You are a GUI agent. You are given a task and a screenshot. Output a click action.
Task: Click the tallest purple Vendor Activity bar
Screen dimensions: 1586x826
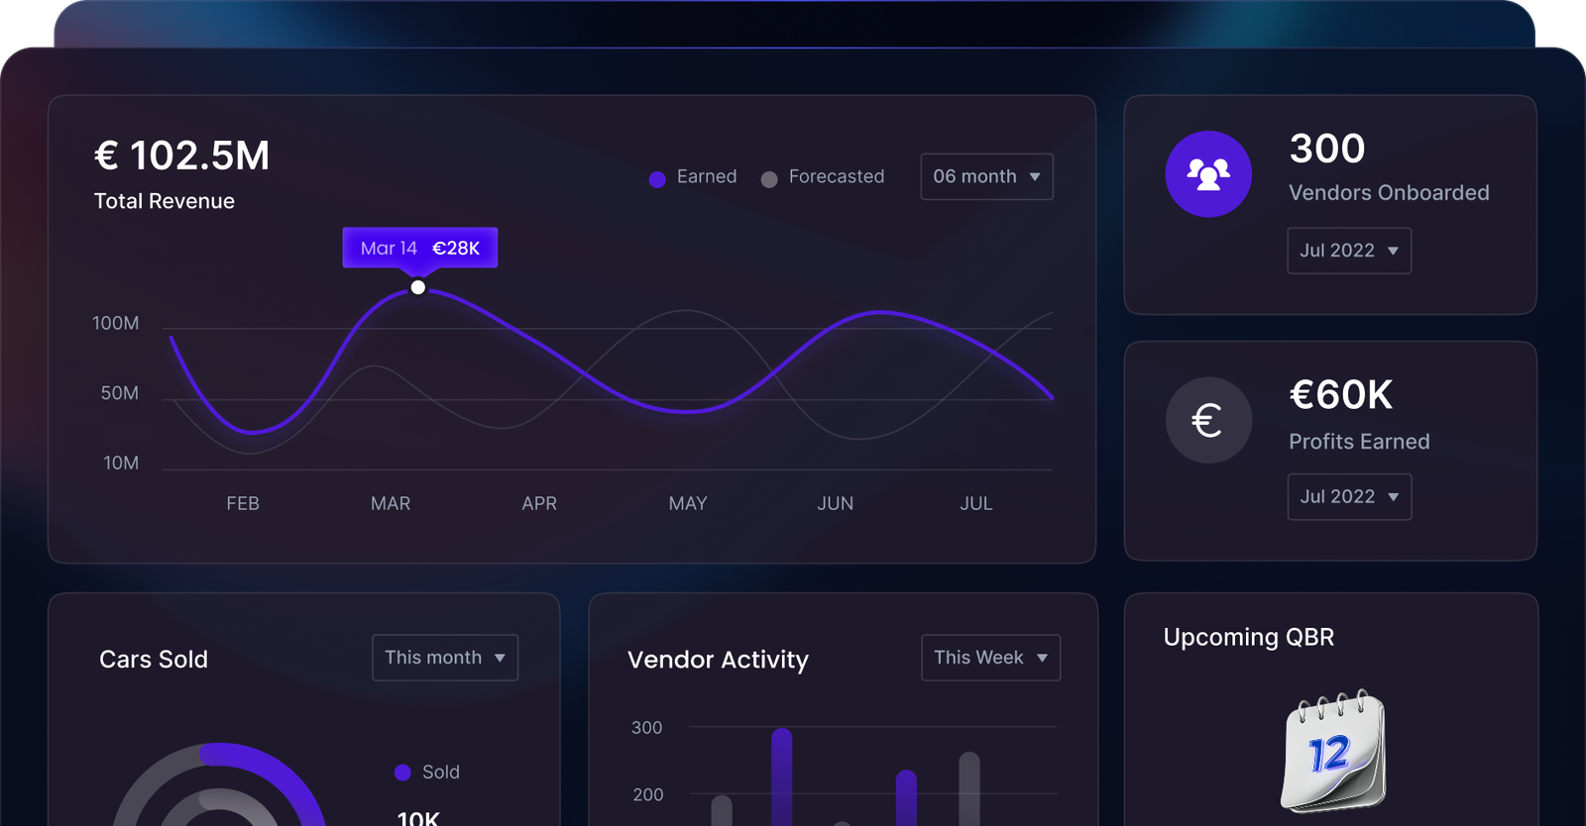pos(781,777)
